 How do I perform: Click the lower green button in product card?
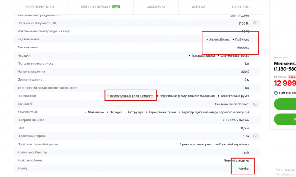285,119
